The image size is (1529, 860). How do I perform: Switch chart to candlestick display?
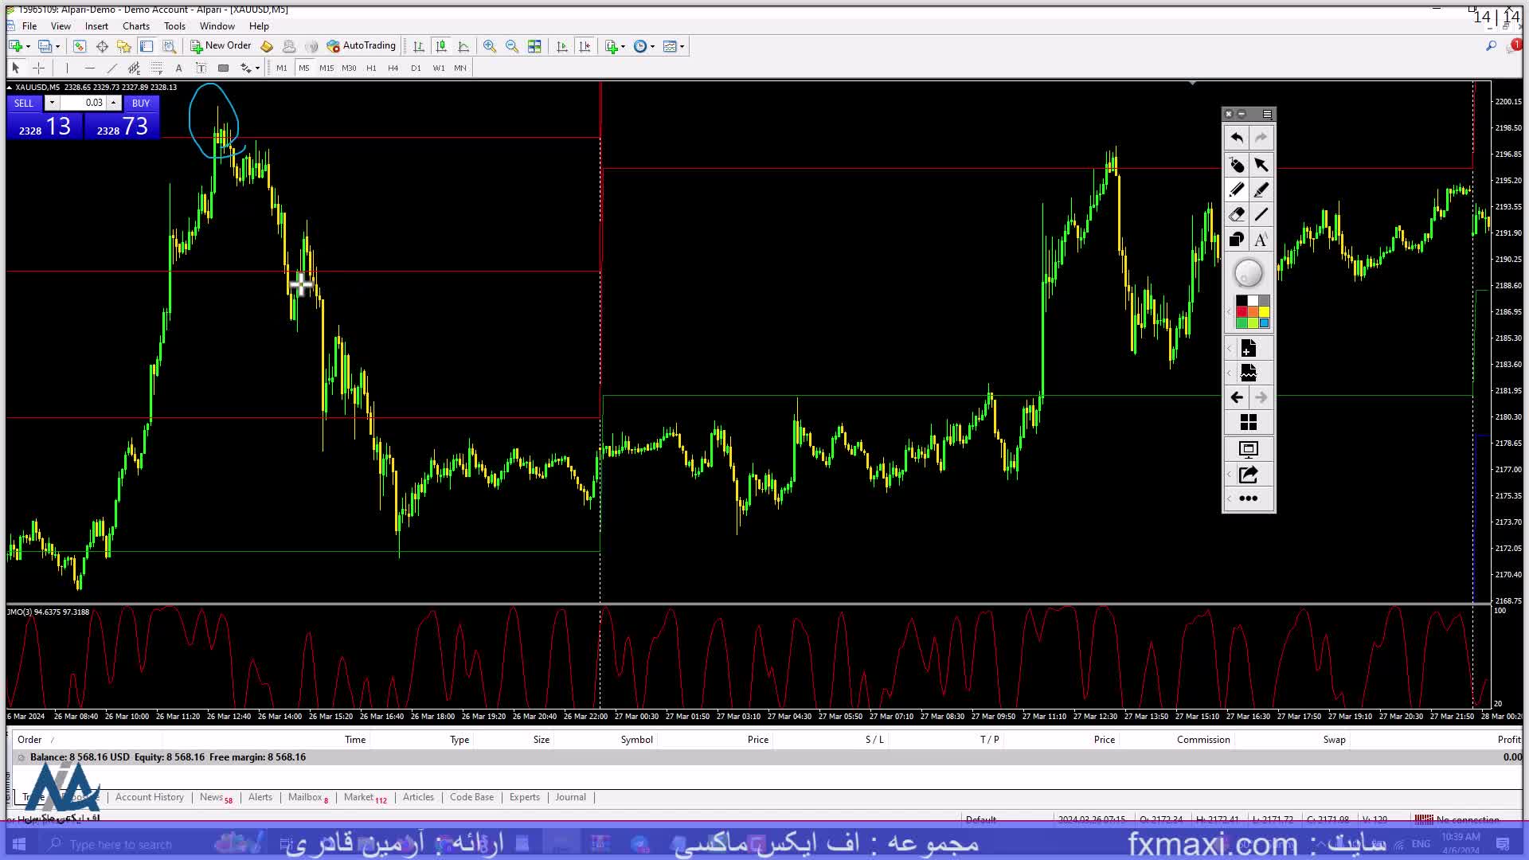click(x=441, y=46)
